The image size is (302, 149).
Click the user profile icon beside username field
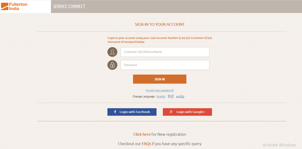pyautogui.click(x=112, y=52)
